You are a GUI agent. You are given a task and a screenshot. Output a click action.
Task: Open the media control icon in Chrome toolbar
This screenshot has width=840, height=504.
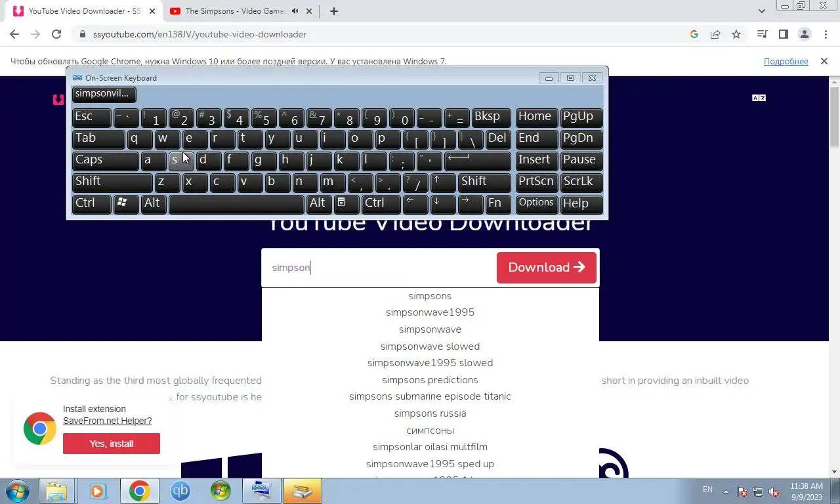click(762, 34)
